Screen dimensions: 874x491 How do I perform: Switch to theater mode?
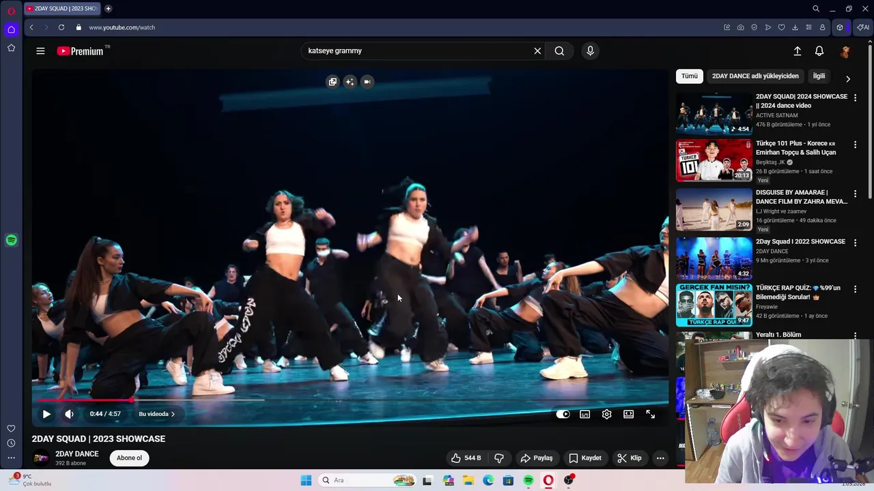pos(628,414)
